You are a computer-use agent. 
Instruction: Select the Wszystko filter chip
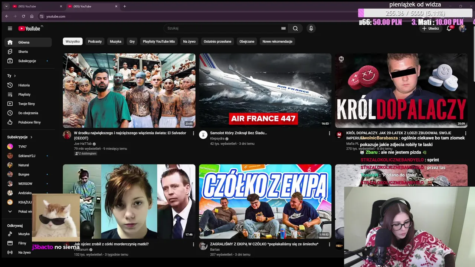coord(73,42)
